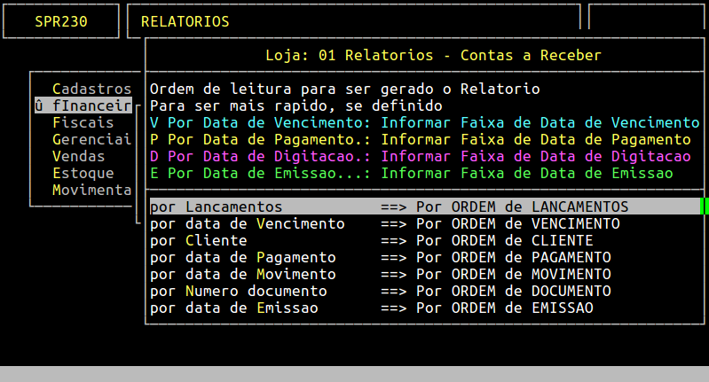Choose 'por Numero documento' option
The width and height of the screenshot is (709, 382).
pos(239,291)
